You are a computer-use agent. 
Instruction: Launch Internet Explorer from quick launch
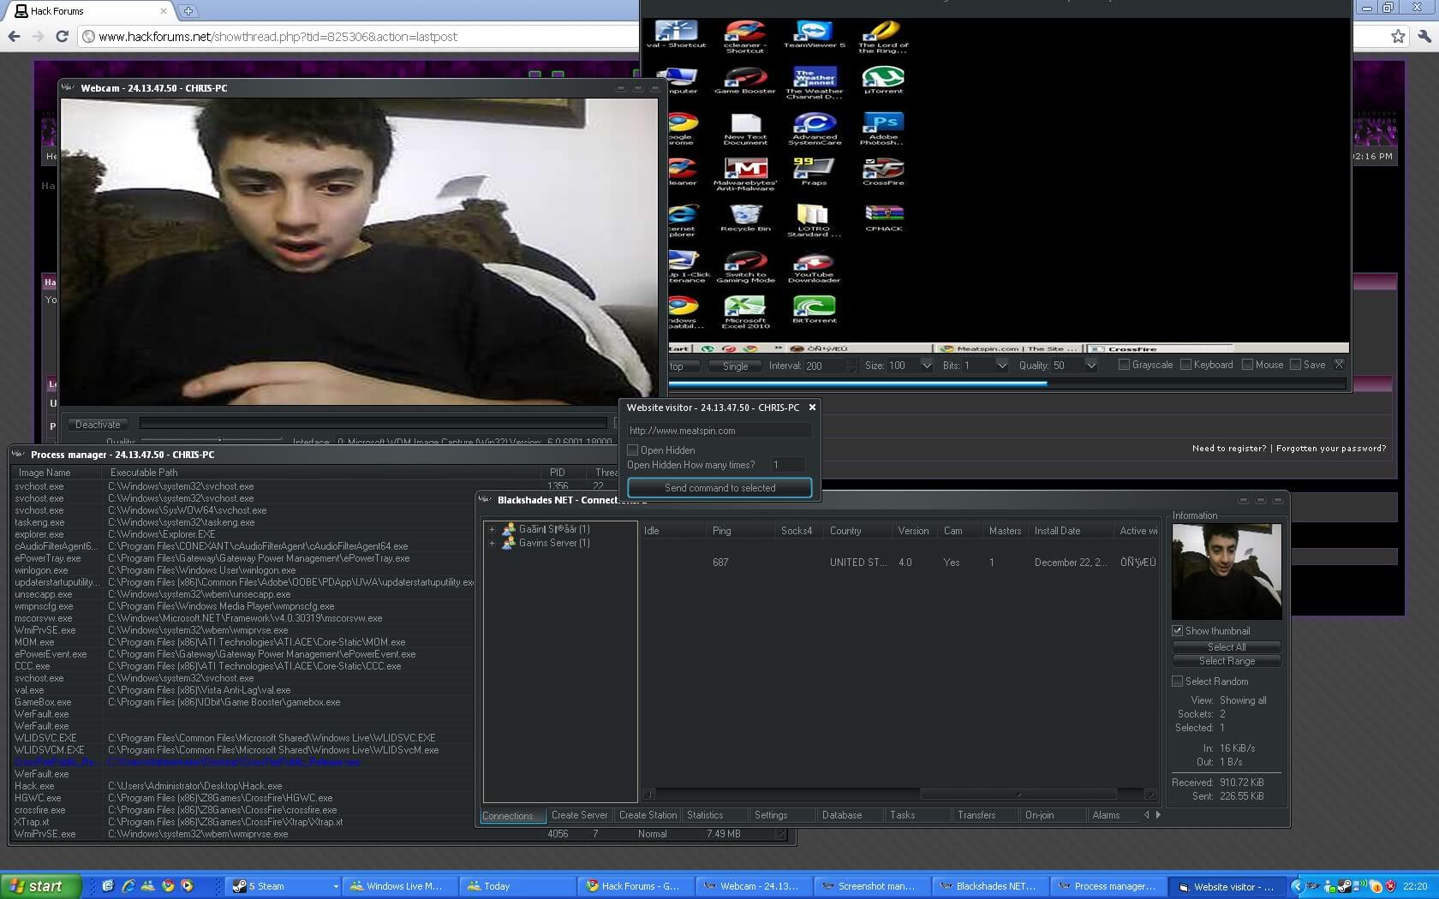click(x=128, y=886)
